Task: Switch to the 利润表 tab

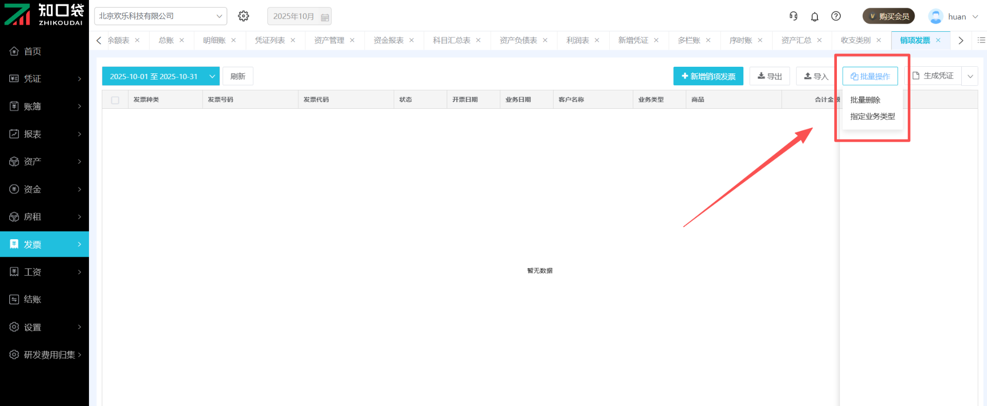Action: [x=577, y=40]
